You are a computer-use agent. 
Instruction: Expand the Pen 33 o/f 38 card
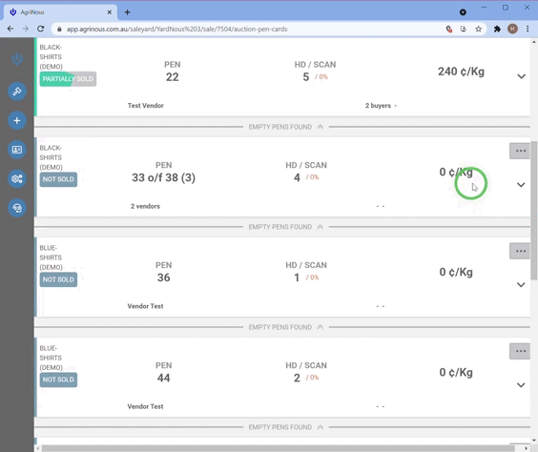click(x=521, y=185)
